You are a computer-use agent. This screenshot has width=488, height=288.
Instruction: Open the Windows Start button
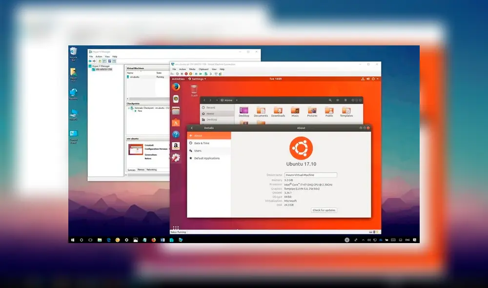coord(74,239)
